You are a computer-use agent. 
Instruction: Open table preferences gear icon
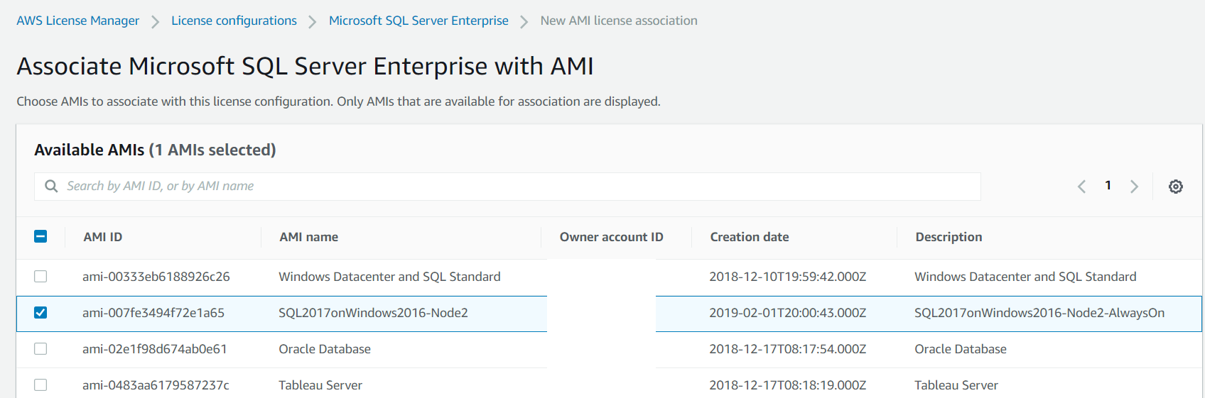pos(1176,187)
